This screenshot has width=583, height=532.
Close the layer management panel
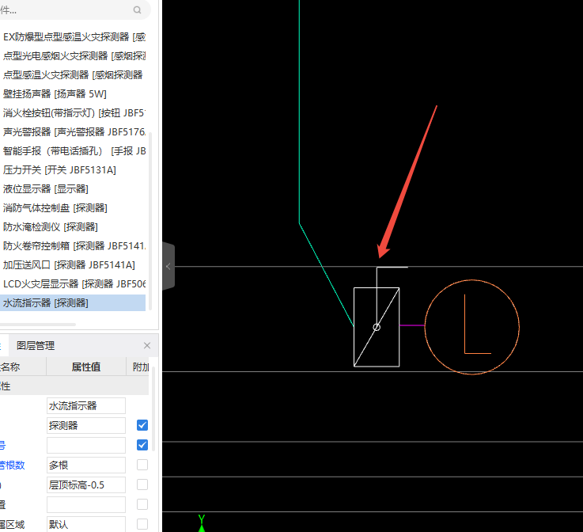147,346
